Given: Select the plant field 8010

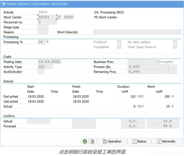Looking at the screenshot, I should pos(69,17).
